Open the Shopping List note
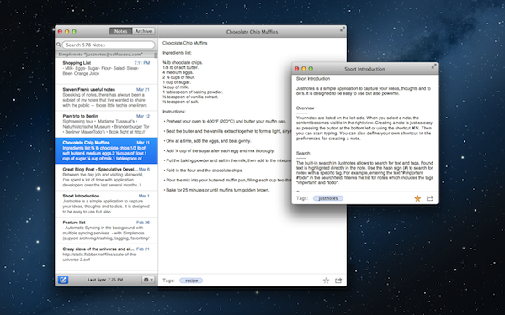Screen dimensions: 505x315 pos(106,71)
